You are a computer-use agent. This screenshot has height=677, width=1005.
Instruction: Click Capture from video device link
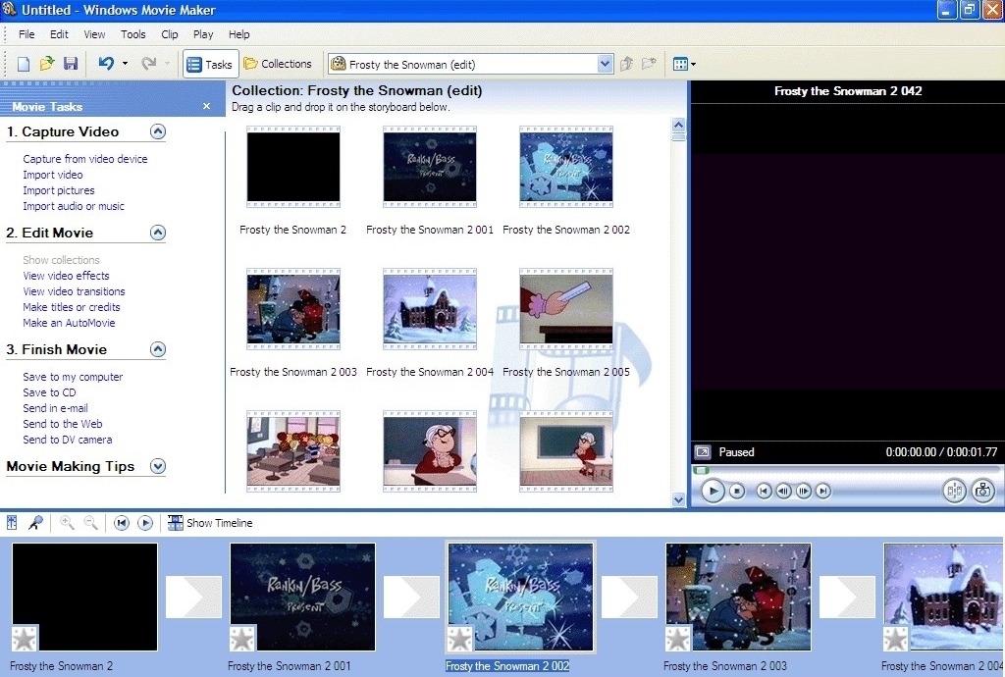tap(85, 159)
